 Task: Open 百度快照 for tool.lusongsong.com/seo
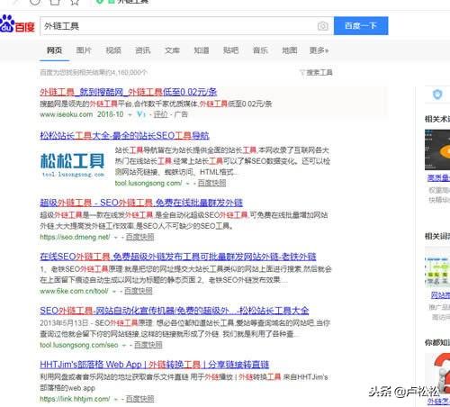[148, 345]
